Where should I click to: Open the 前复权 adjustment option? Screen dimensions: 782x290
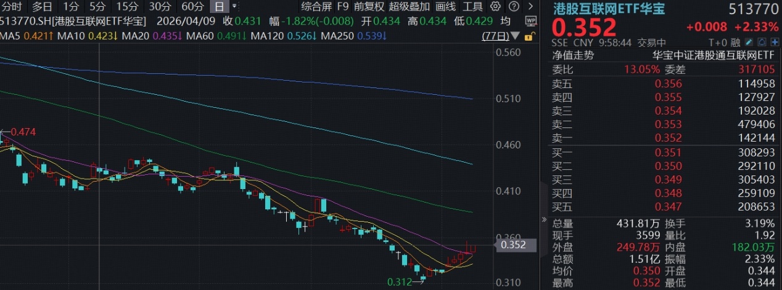click(369, 7)
